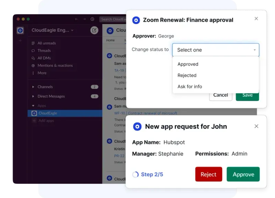Click the plus icon beside Add apps
The height and width of the screenshot is (198, 275).
[34, 121]
